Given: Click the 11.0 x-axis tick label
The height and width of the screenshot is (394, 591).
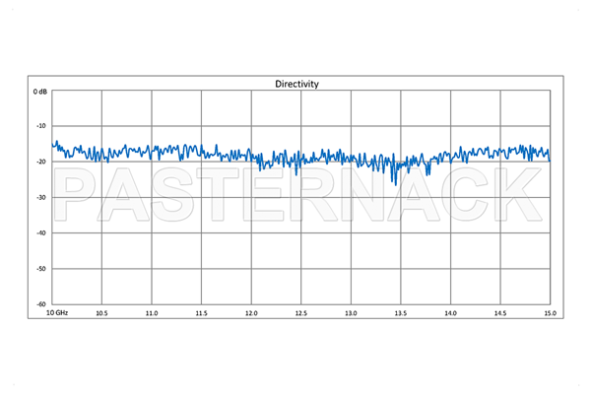Looking at the screenshot, I should coord(151,313).
